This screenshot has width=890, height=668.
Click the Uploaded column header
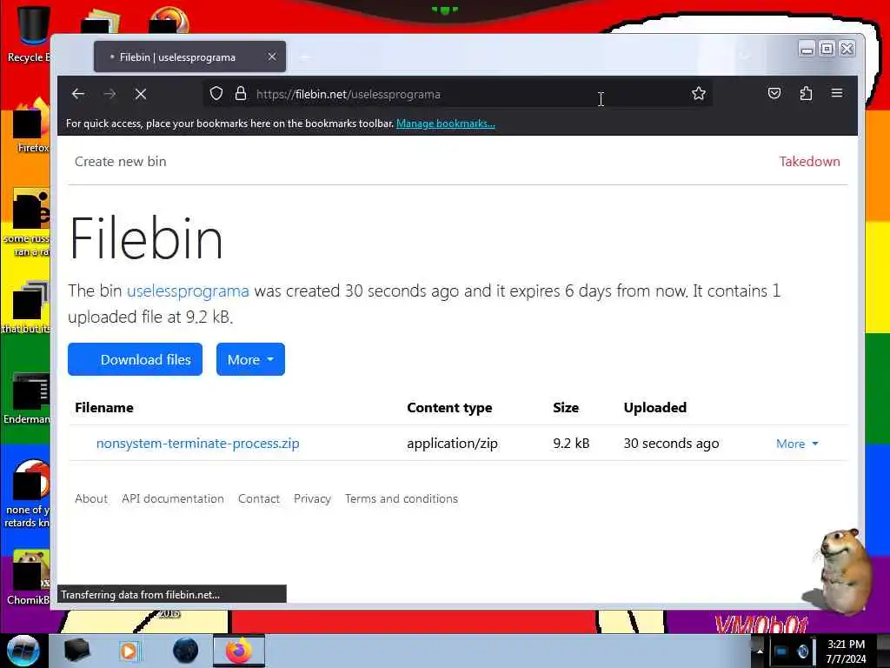click(655, 407)
